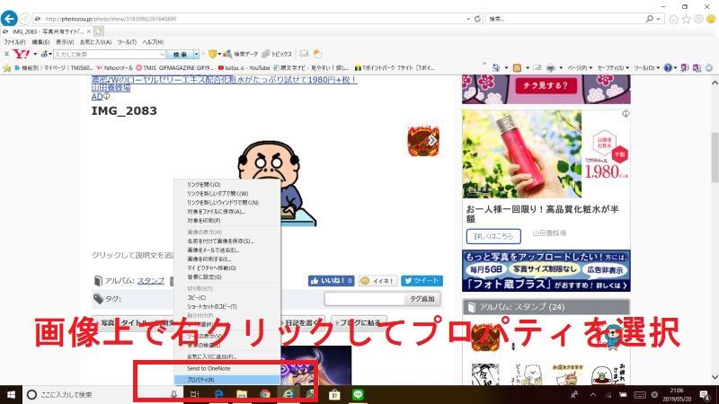Screen dimensions: 719x404
Task: Click inside the tag text input field
Action: 364,299
